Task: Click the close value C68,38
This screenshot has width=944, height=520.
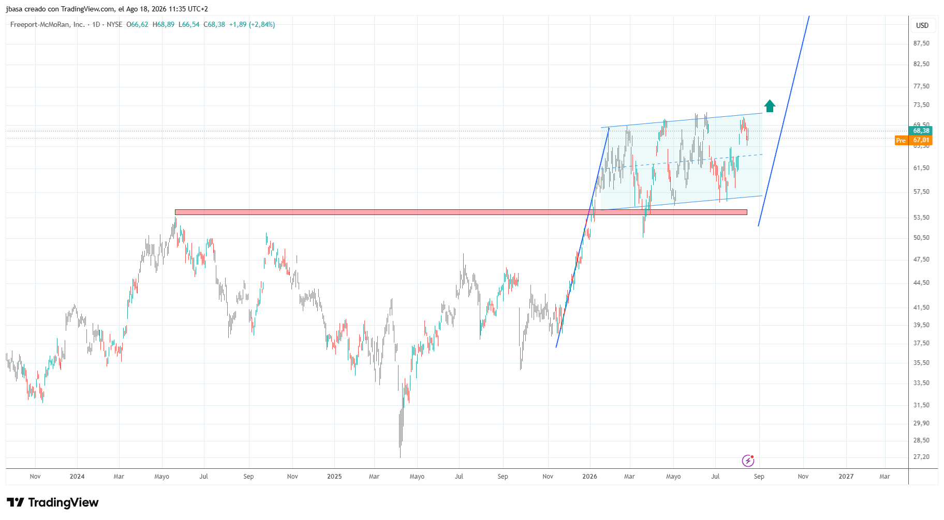Action: [x=214, y=24]
